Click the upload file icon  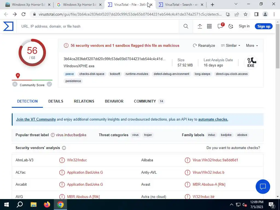pos(200,26)
